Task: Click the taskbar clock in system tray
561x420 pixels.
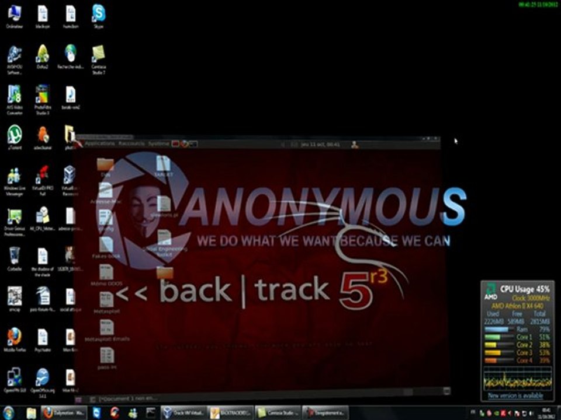Action: (x=546, y=413)
